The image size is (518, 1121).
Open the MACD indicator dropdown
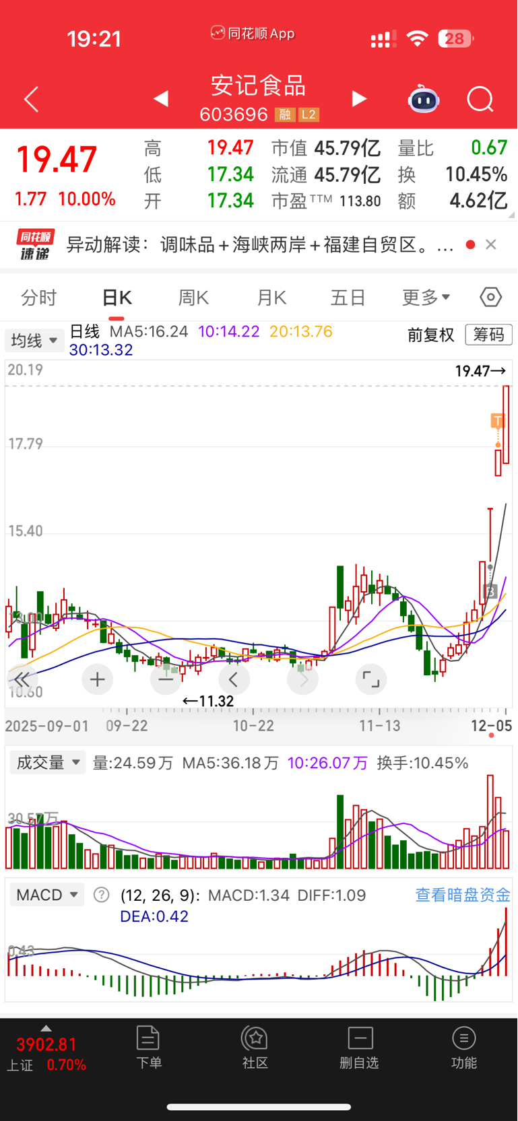point(47,895)
